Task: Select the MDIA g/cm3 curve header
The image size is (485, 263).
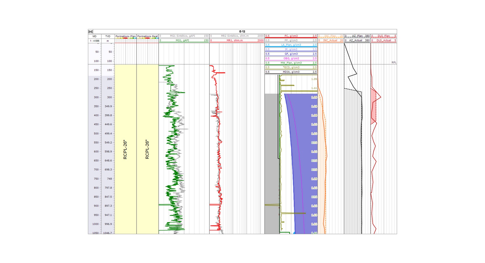Action: pyautogui.click(x=291, y=72)
